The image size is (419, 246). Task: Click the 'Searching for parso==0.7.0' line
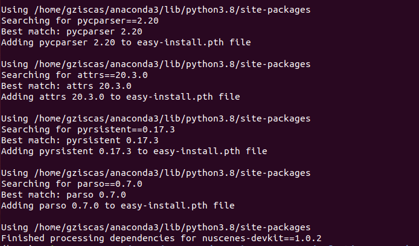tap(71, 184)
